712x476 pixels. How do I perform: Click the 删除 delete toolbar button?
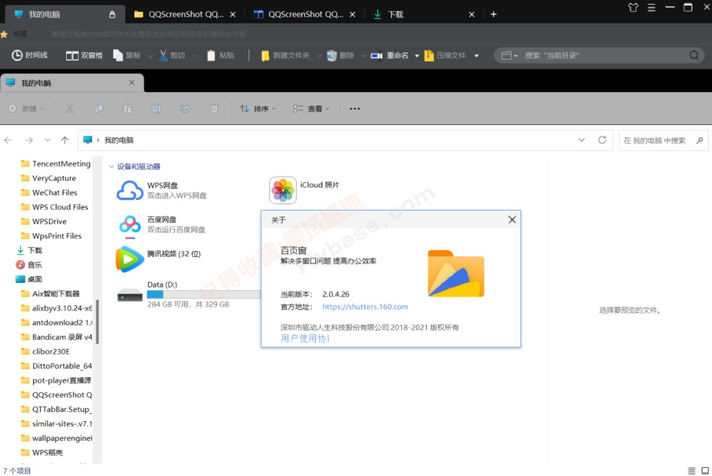click(x=340, y=55)
